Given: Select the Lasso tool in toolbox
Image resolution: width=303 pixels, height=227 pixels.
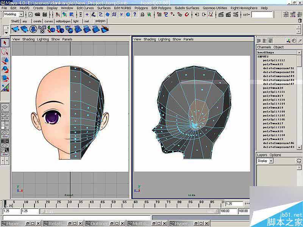Looking at the screenshot, I should (5, 51).
